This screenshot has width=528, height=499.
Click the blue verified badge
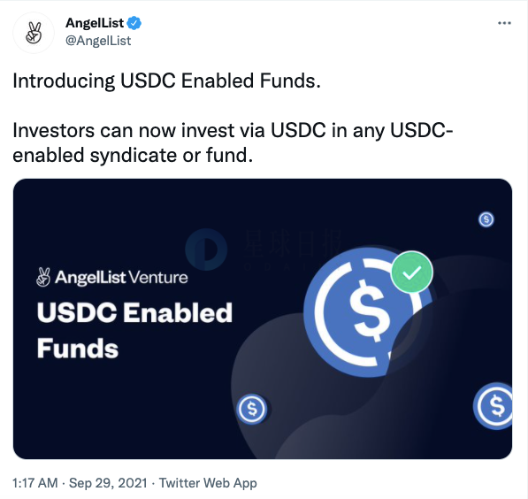[134, 23]
